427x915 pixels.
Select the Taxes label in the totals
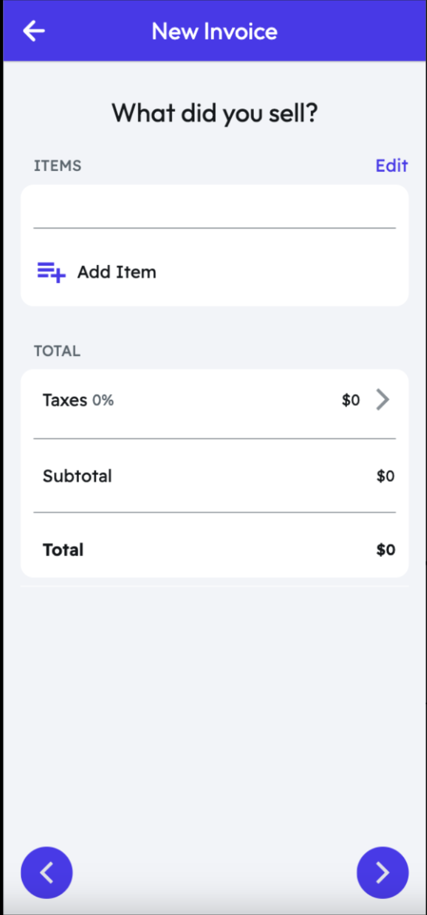click(x=65, y=400)
